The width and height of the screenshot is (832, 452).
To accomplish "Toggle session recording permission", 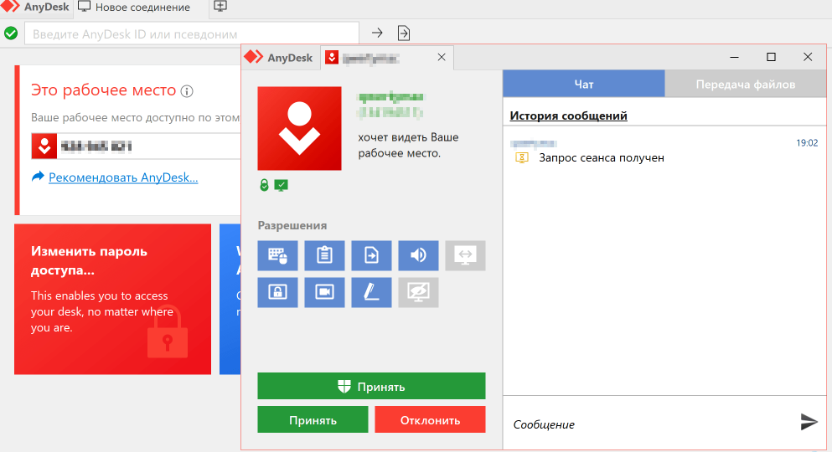I will point(324,292).
